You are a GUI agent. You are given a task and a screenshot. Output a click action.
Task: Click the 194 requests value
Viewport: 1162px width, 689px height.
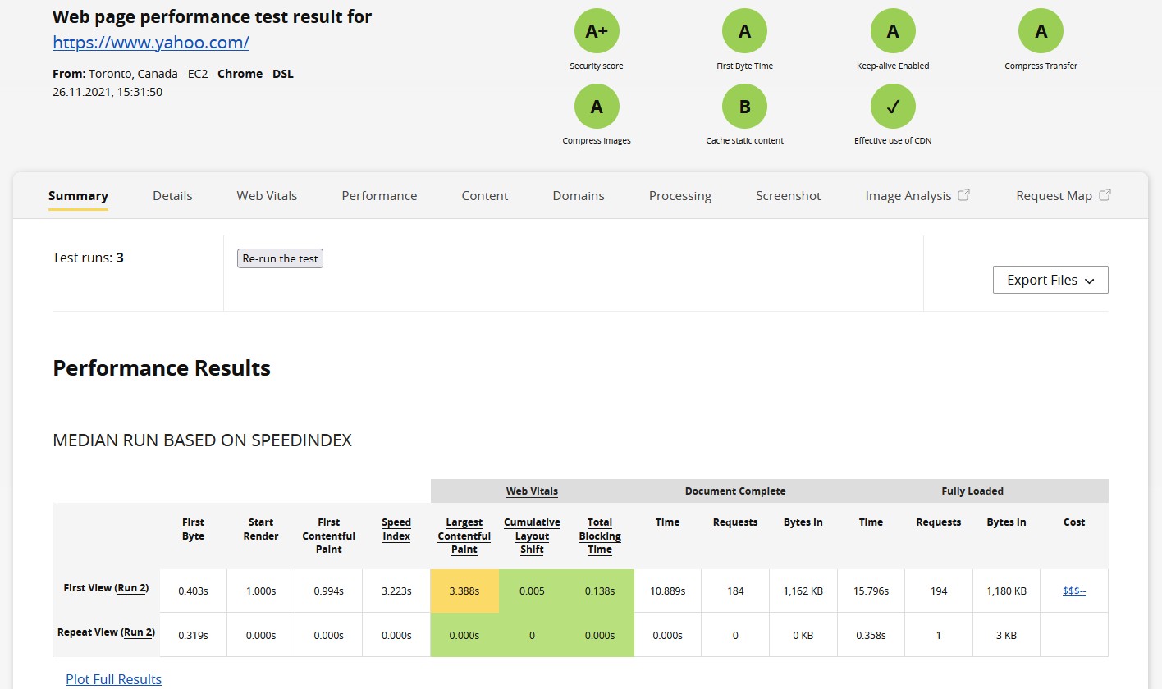coord(939,591)
